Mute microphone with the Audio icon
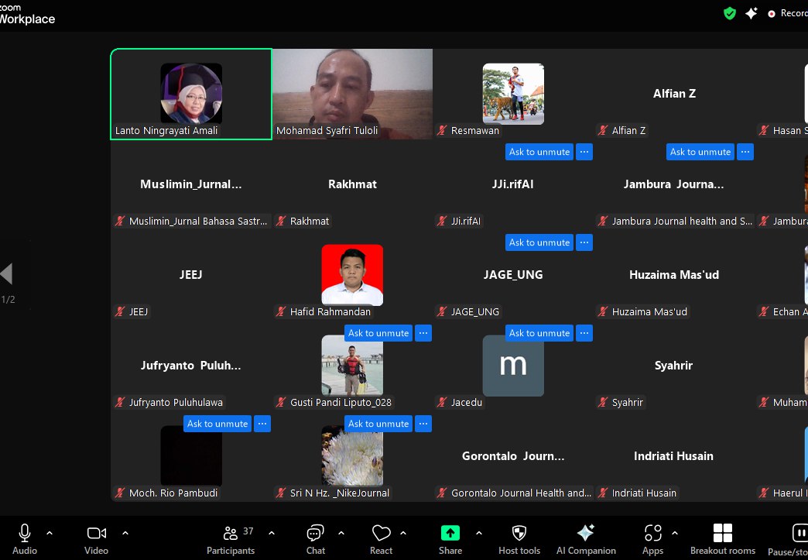808x560 pixels. coord(24,533)
